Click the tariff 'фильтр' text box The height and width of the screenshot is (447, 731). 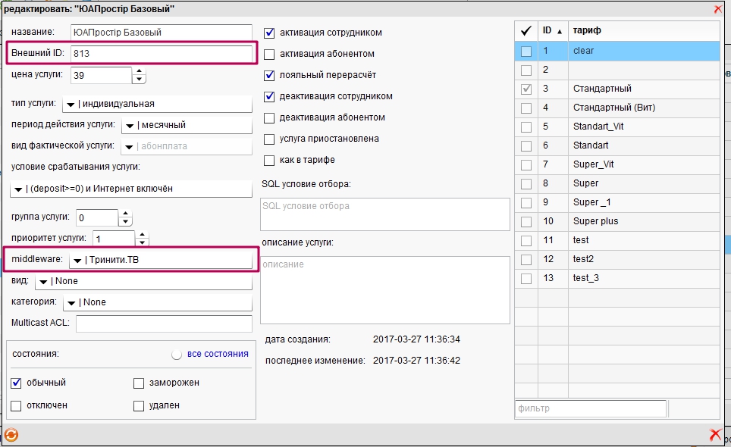point(590,408)
